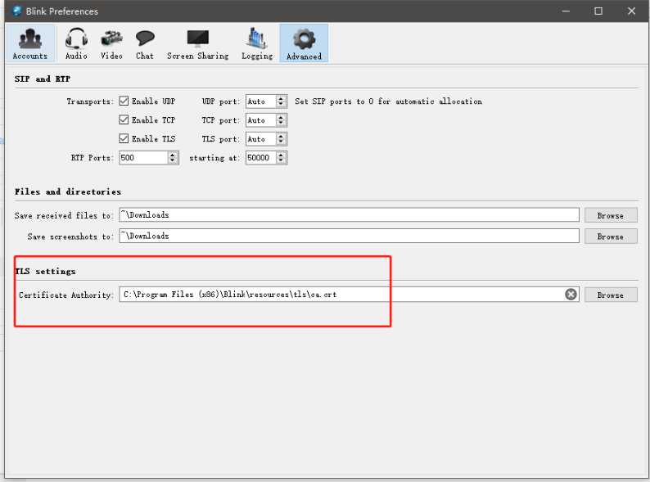This screenshot has width=650, height=482.
Task: Open the Accounts preferences section
Action: coord(30,43)
